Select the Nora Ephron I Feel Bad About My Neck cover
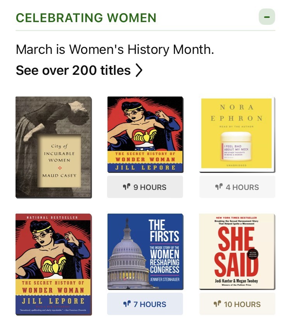291x333 pixels. tap(237, 134)
